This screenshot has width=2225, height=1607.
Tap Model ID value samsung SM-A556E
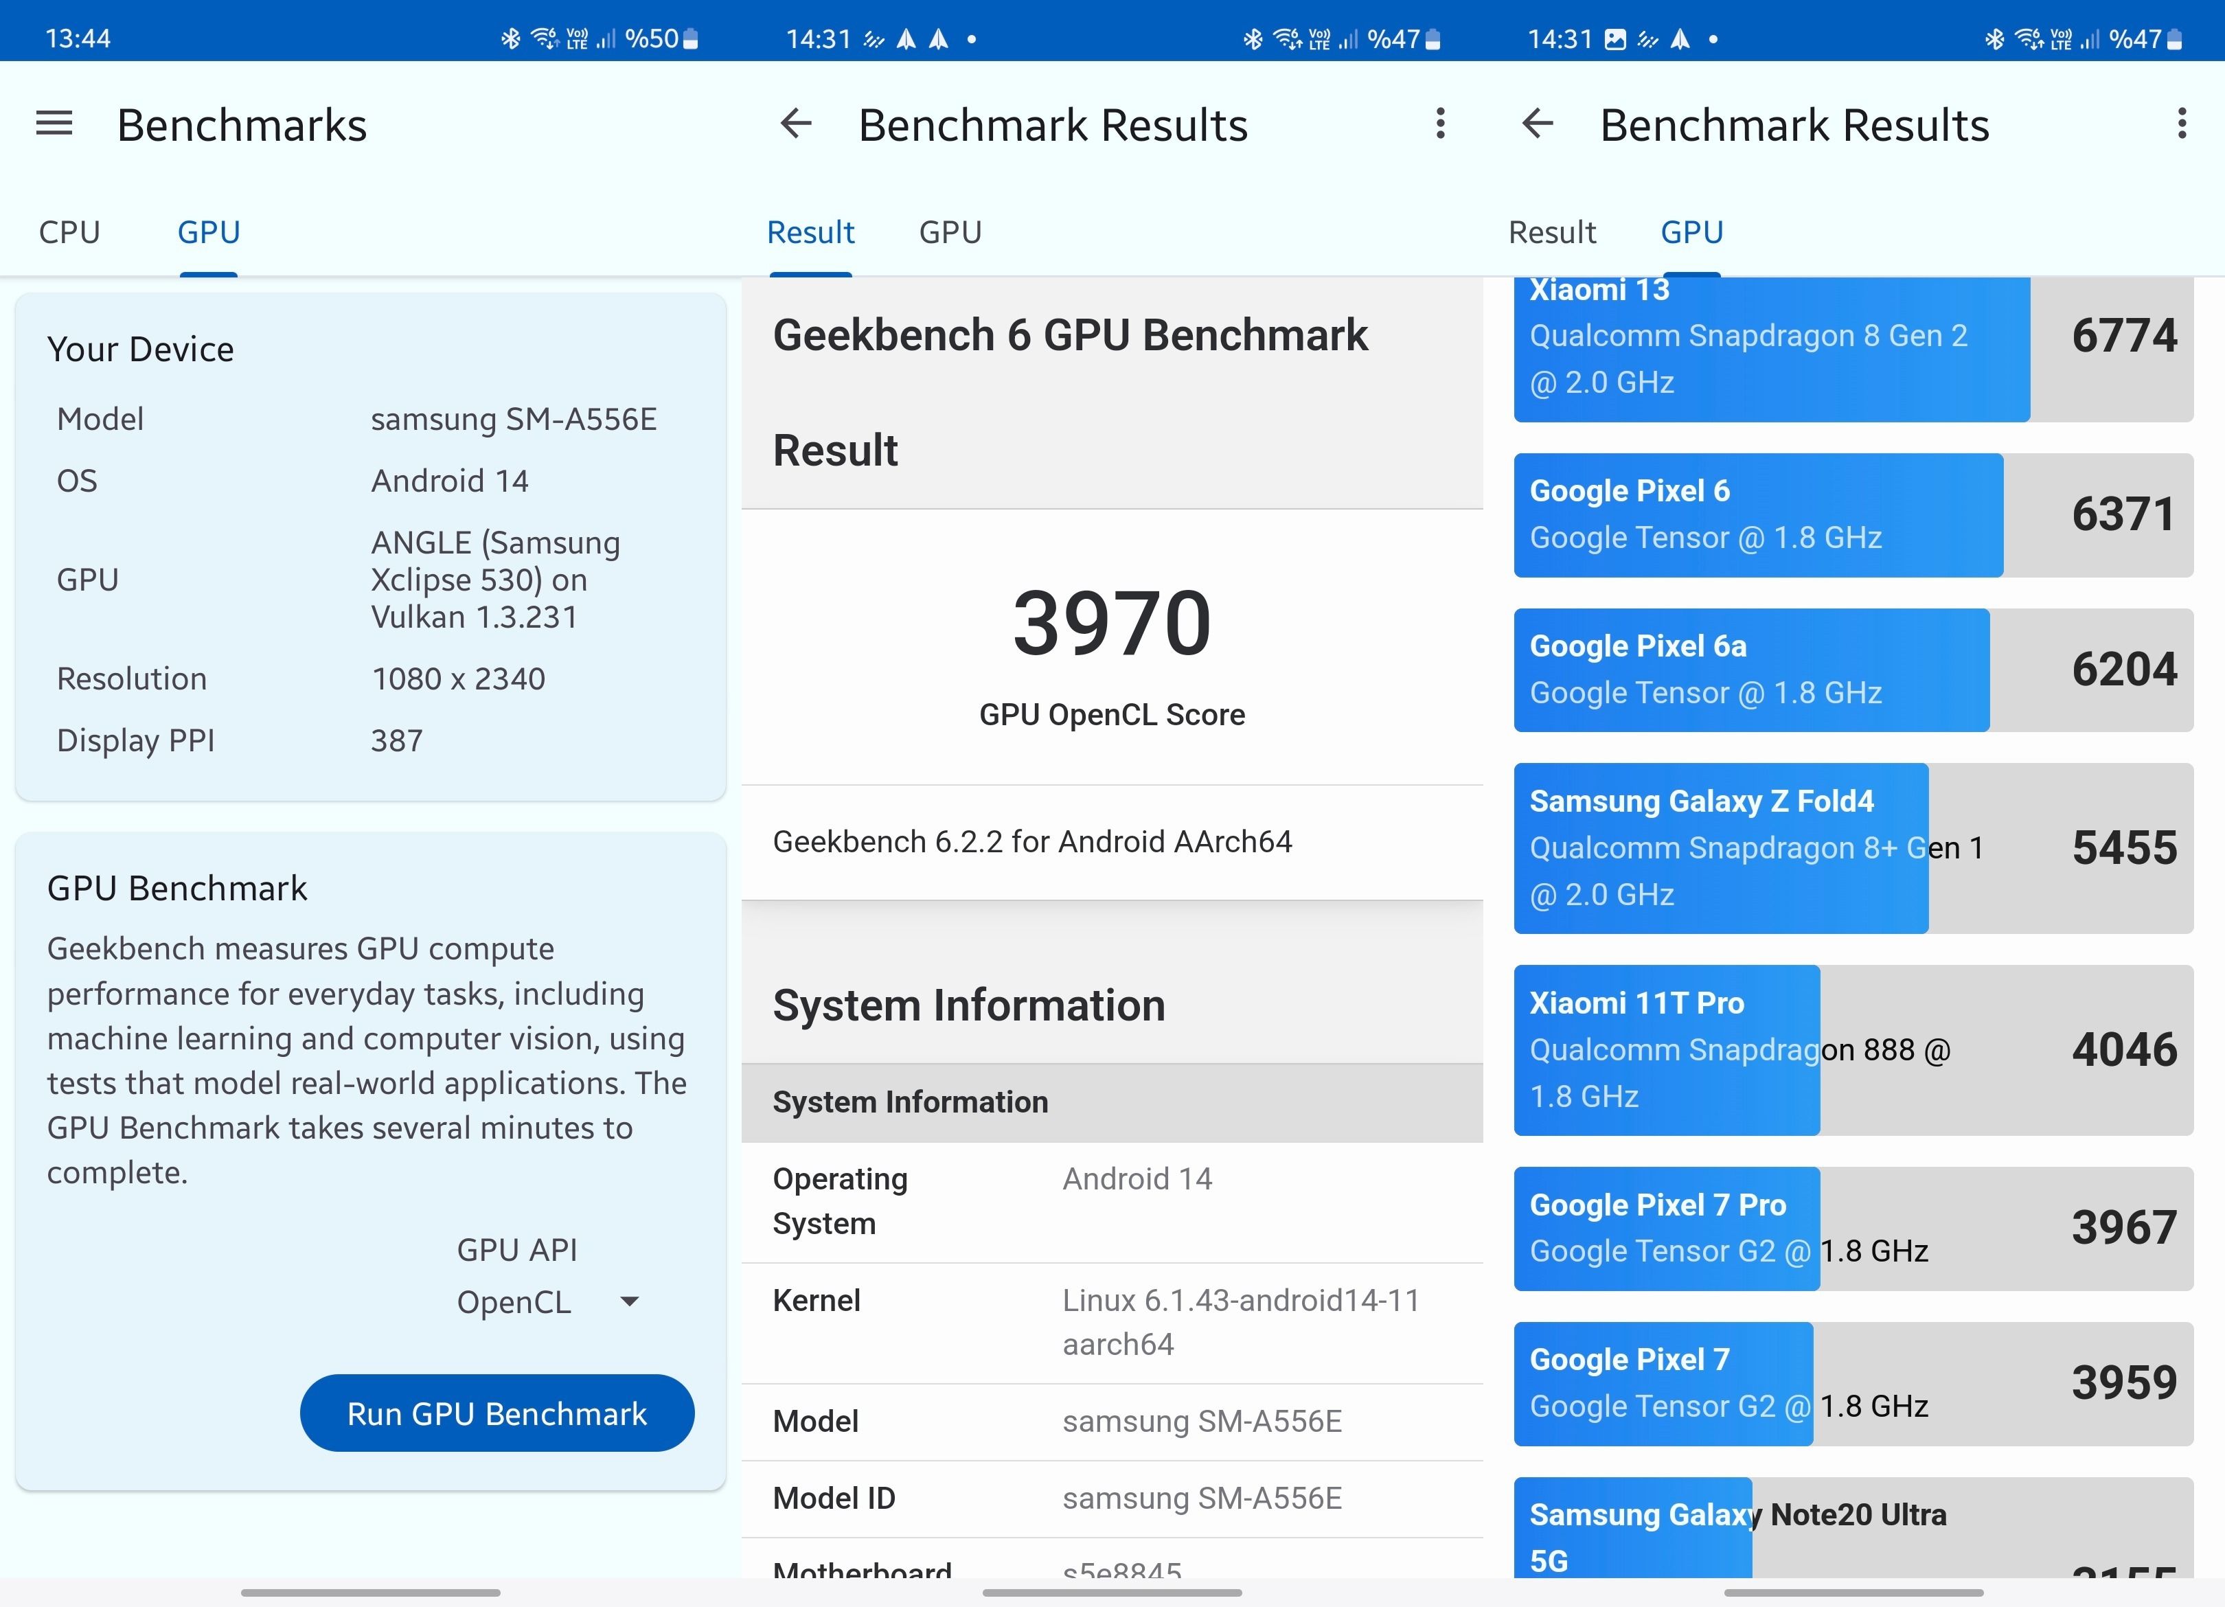click(x=1202, y=1498)
